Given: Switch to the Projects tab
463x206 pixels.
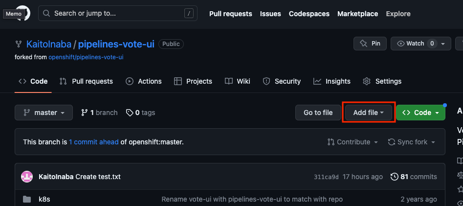Looking at the screenshot, I should [193, 81].
